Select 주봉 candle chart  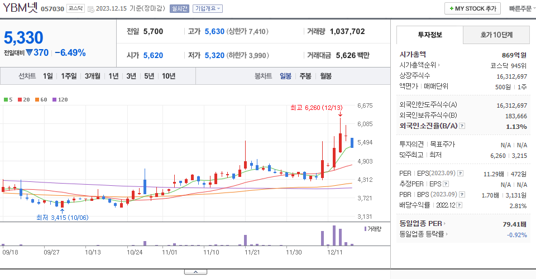pos(305,76)
